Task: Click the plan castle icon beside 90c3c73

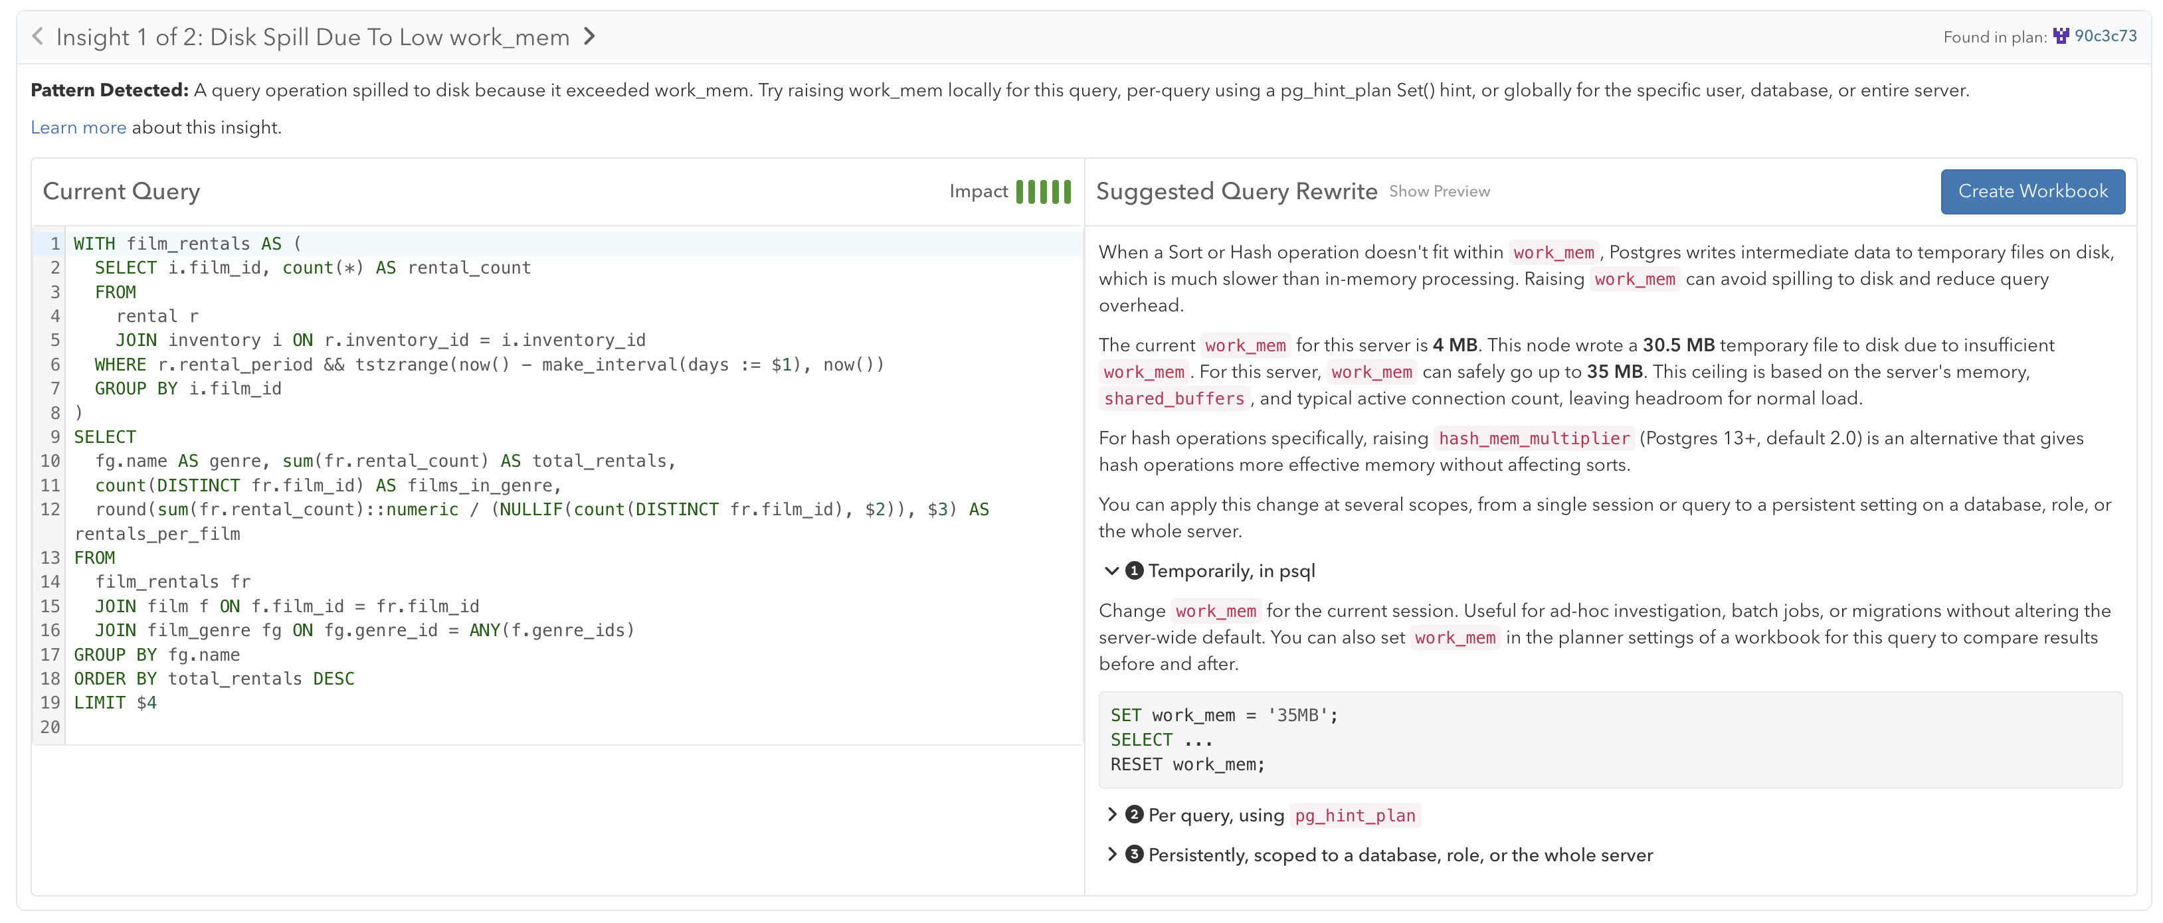Action: (x=2061, y=35)
